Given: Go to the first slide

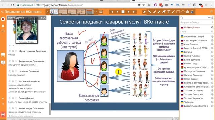Looking at the screenshot, I should [112, 12].
